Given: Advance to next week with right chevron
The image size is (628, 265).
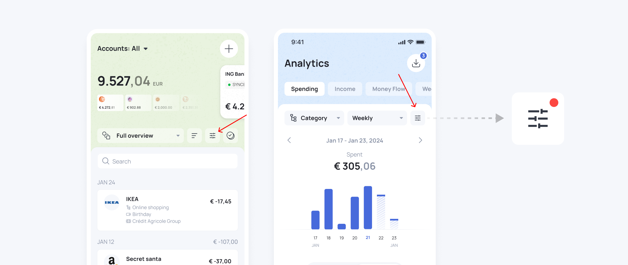Looking at the screenshot, I should [420, 140].
